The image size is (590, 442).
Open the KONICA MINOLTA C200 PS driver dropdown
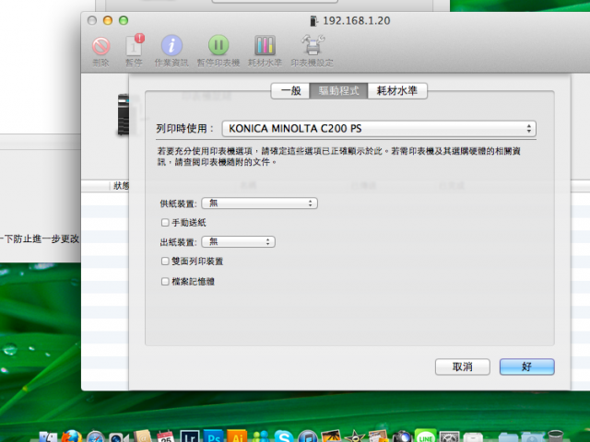[x=379, y=129]
